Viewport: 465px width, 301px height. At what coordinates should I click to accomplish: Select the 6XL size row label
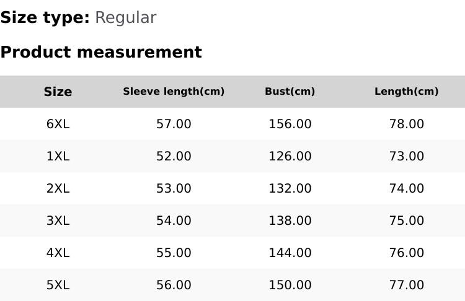[x=58, y=124]
